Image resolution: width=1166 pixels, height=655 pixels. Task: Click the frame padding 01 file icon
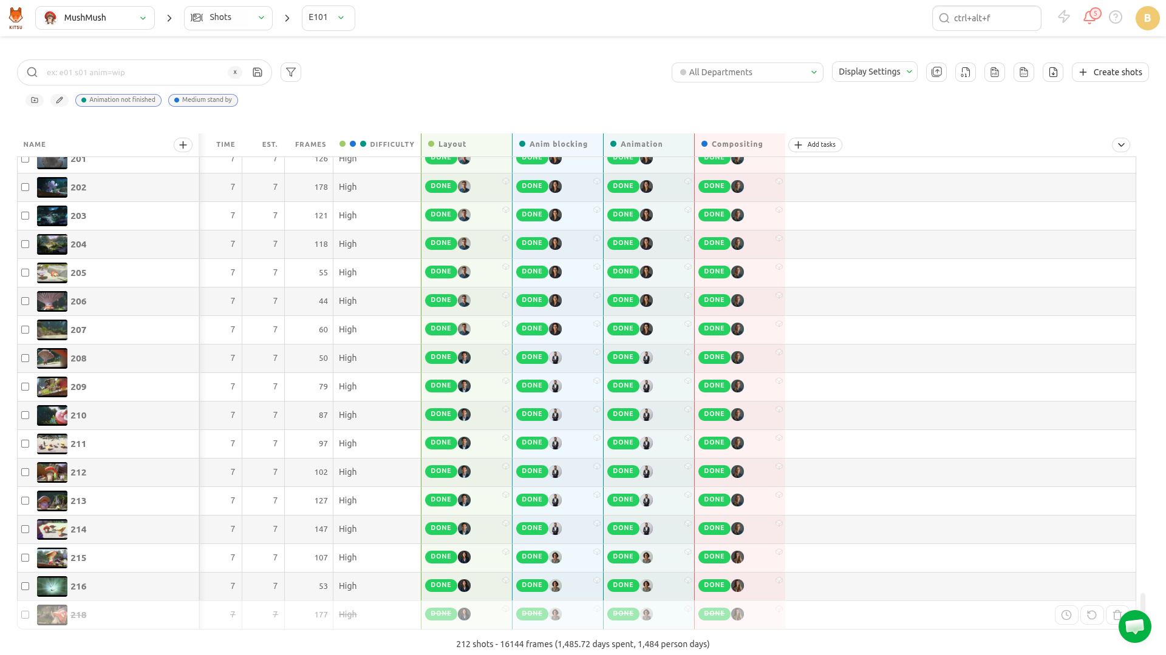pyautogui.click(x=966, y=72)
